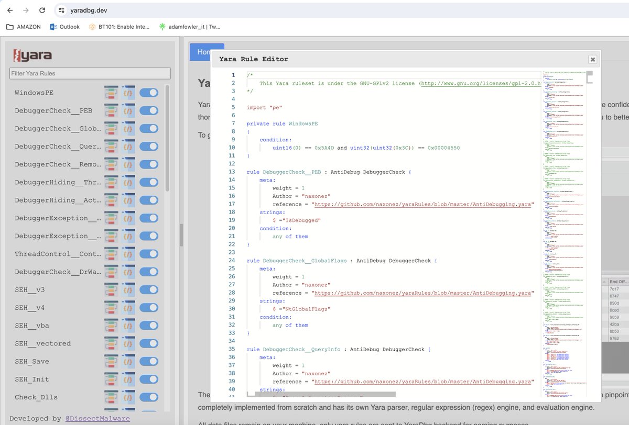The image size is (629, 425).
Task: Open the Outlook bookmark
Action: [x=64, y=27]
